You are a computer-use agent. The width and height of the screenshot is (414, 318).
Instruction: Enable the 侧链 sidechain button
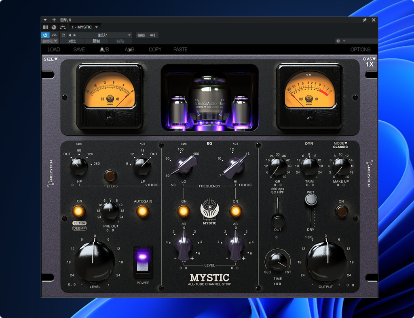(x=147, y=35)
